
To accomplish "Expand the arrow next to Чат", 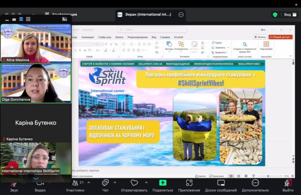I will 115,182.
